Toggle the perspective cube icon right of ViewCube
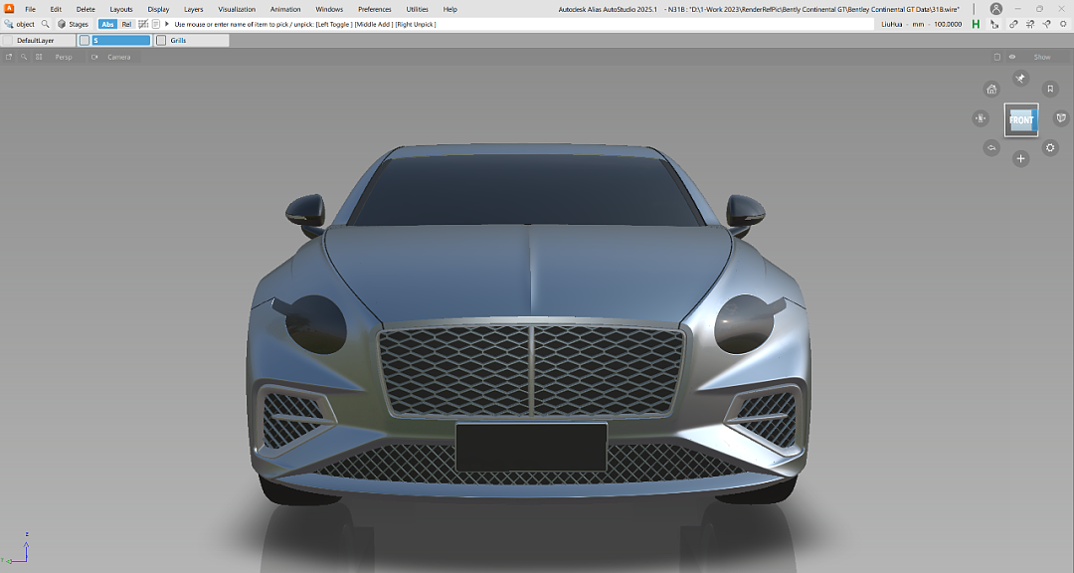Viewport: 1074px width, 573px height. [1061, 118]
